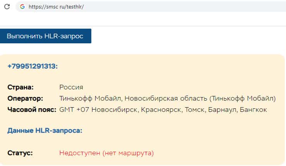Viewport: 286px width, 166px height.
Task: Click the Страна label
Action: pyautogui.click(x=21, y=87)
